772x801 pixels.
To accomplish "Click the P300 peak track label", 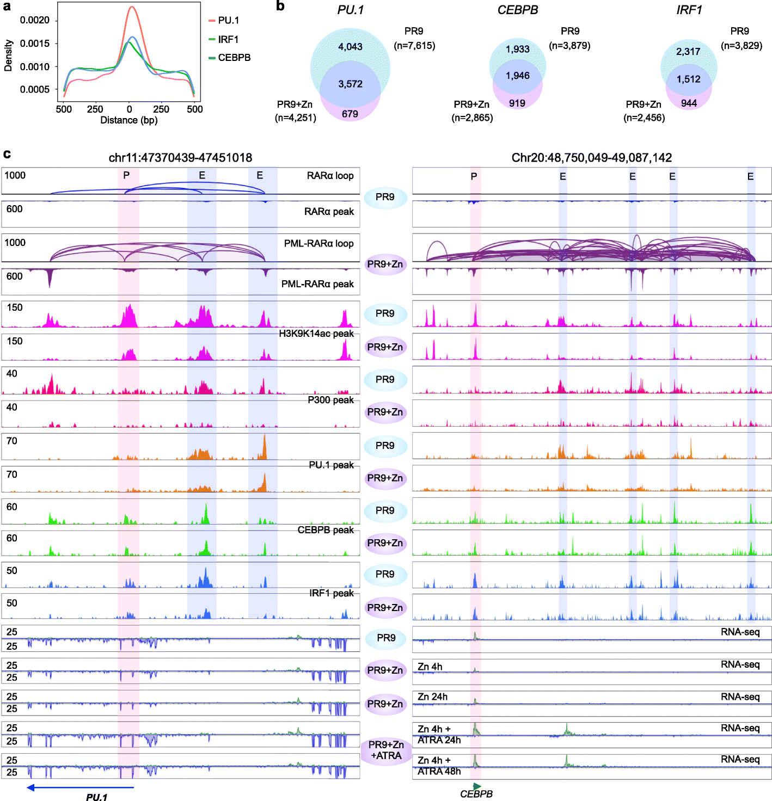I will [x=330, y=400].
